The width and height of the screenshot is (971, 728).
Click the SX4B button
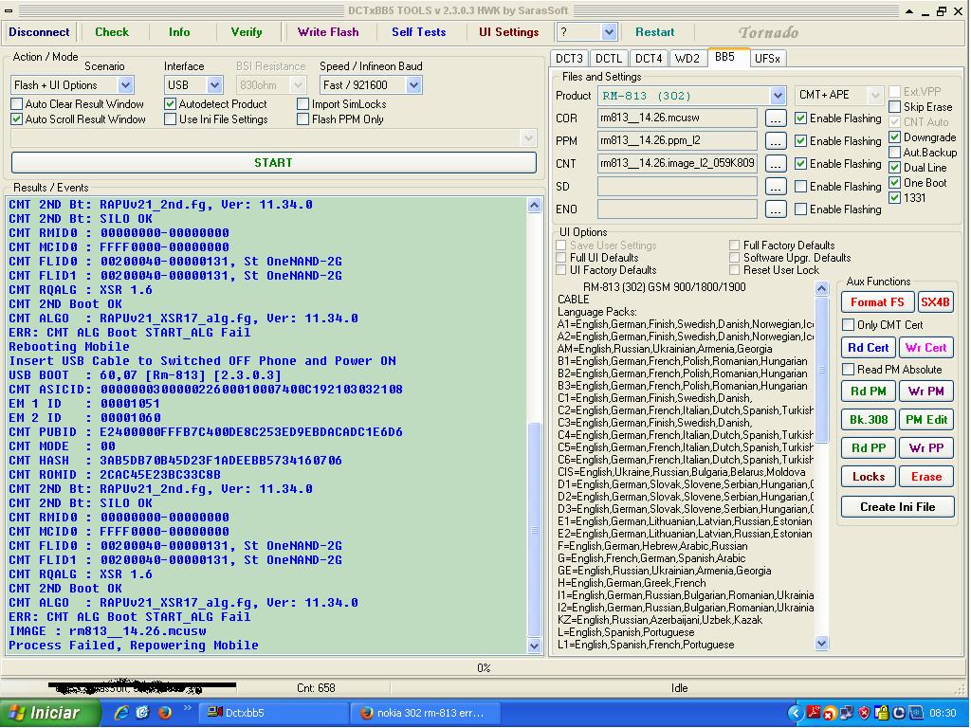[935, 302]
